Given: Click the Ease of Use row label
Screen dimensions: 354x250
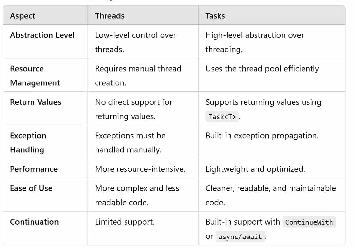Looking at the screenshot, I should (31, 188).
